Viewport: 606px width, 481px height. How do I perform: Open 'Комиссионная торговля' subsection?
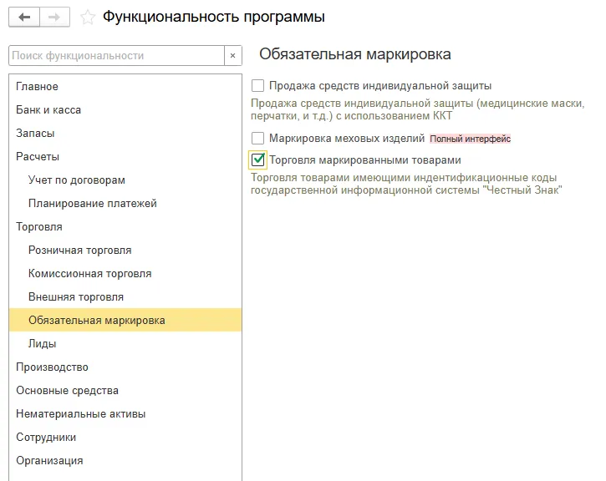pos(125,274)
